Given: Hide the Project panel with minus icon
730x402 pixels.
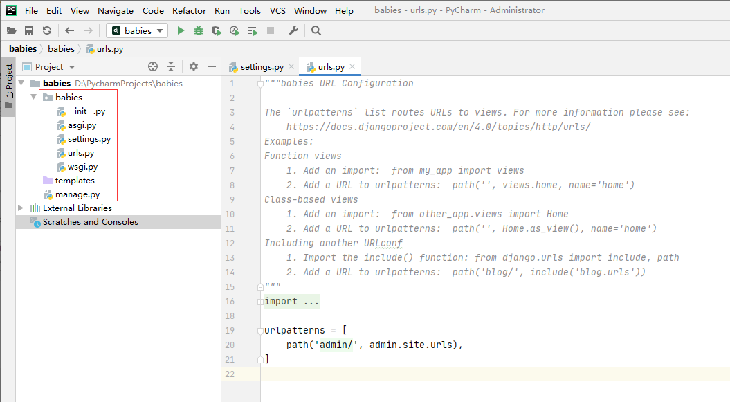Looking at the screenshot, I should pyautogui.click(x=211, y=66).
